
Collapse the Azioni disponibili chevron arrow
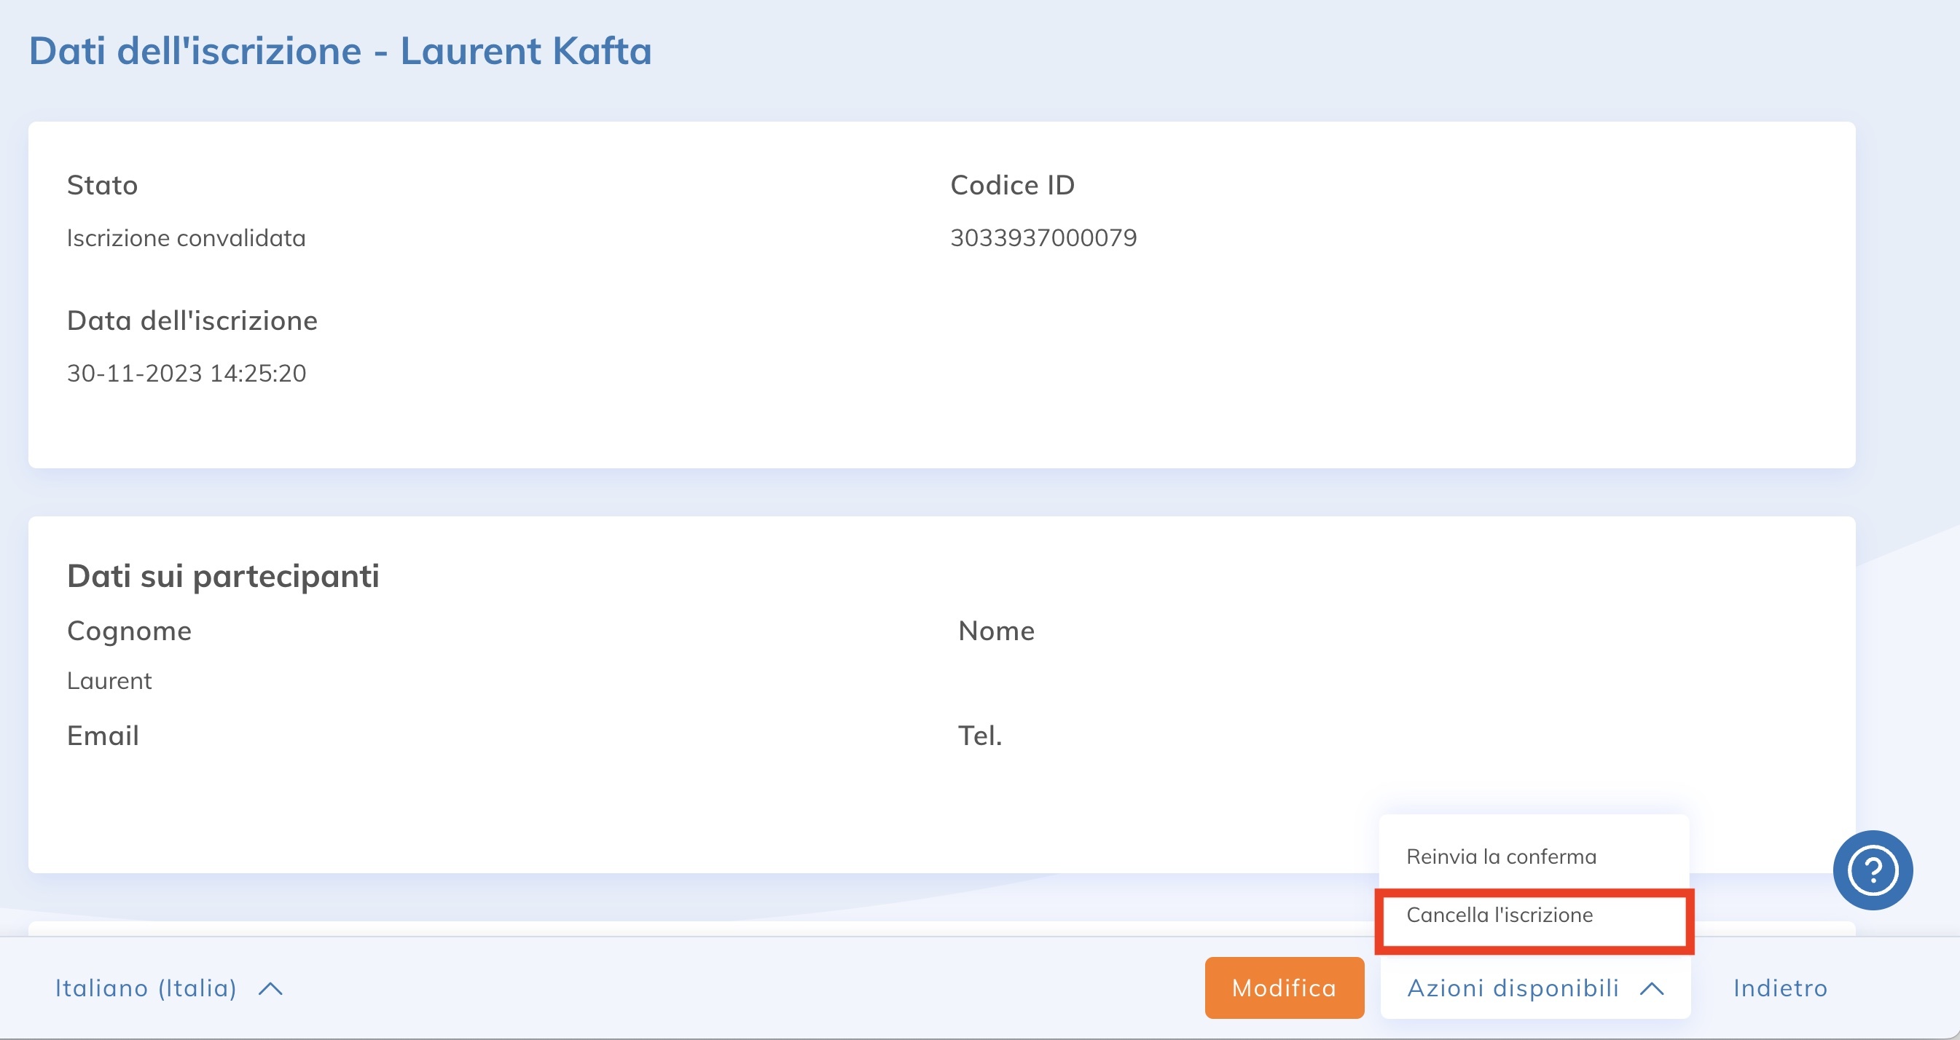tap(1652, 988)
